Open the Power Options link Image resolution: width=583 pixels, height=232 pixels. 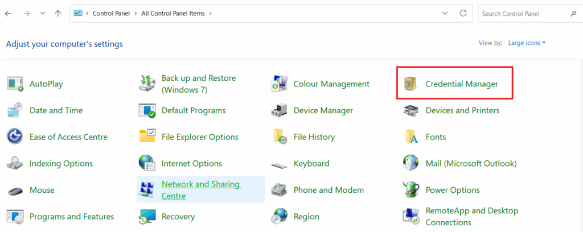point(453,190)
